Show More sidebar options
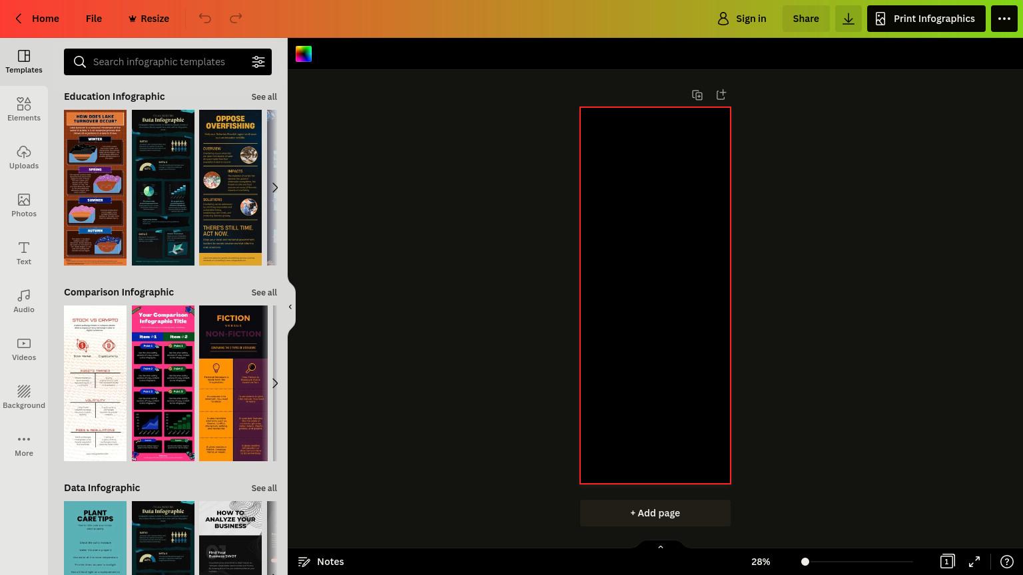Viewport: 1023px width, 575px height. 24,445
